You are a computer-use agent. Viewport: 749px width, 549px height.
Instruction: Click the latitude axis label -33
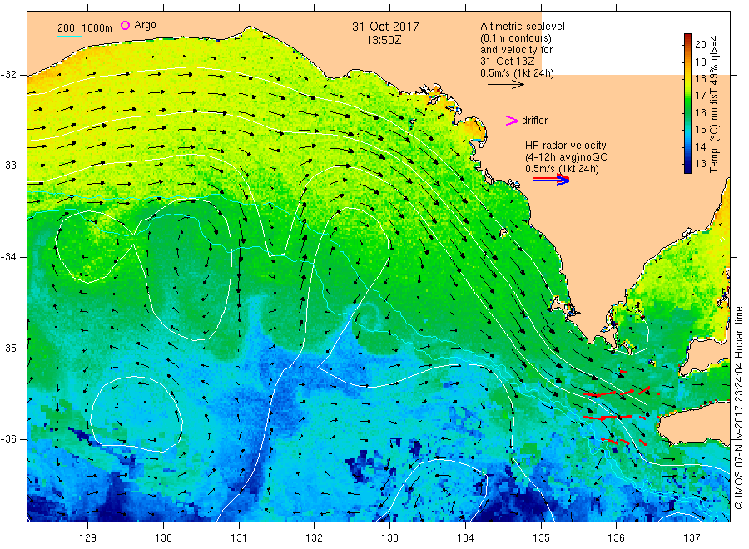(x=8, y=166)
